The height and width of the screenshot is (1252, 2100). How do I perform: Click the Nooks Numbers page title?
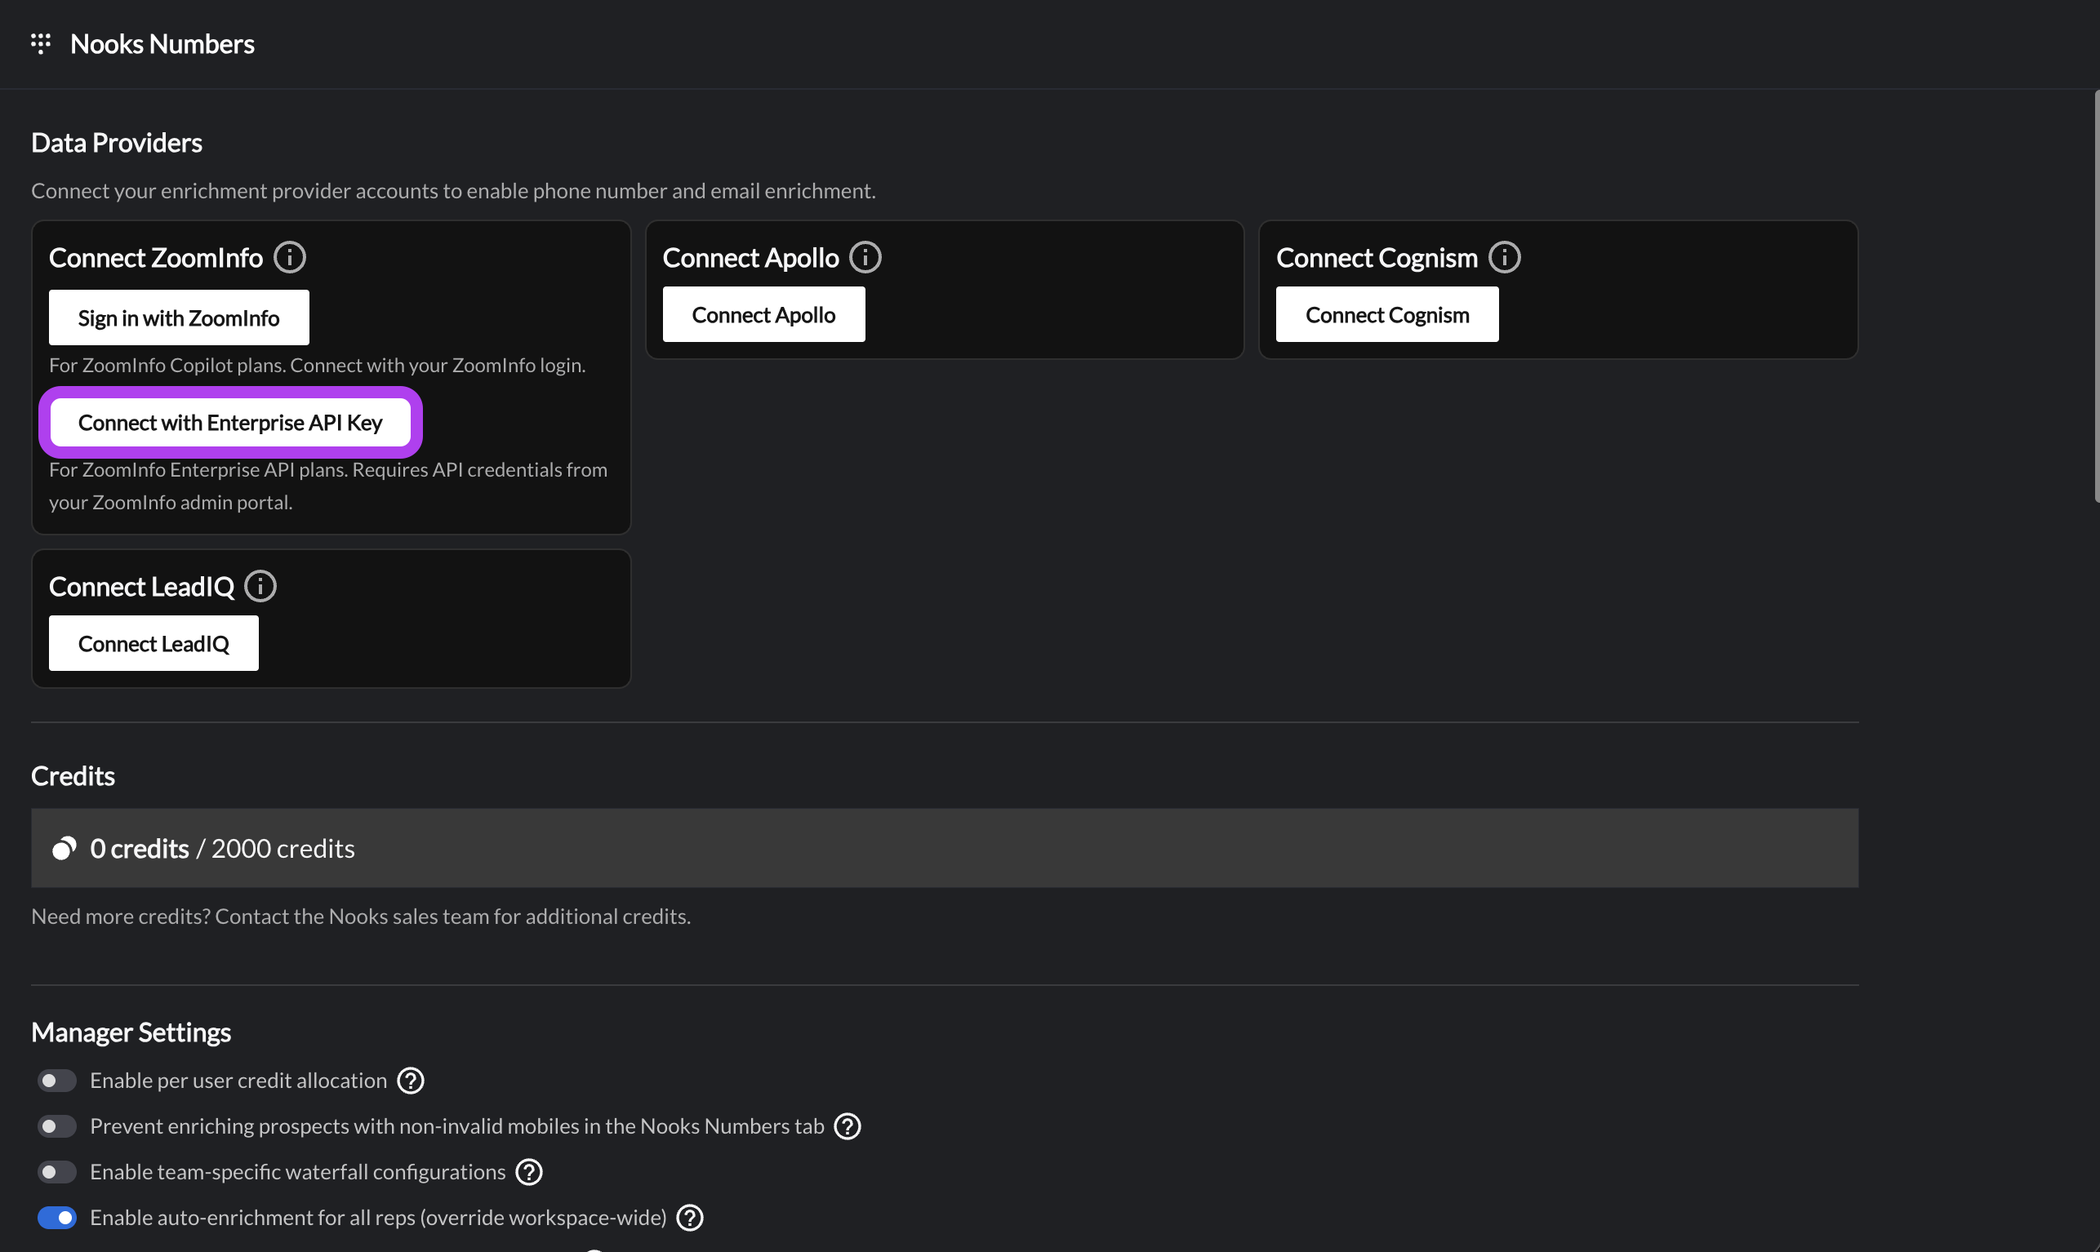162,44
